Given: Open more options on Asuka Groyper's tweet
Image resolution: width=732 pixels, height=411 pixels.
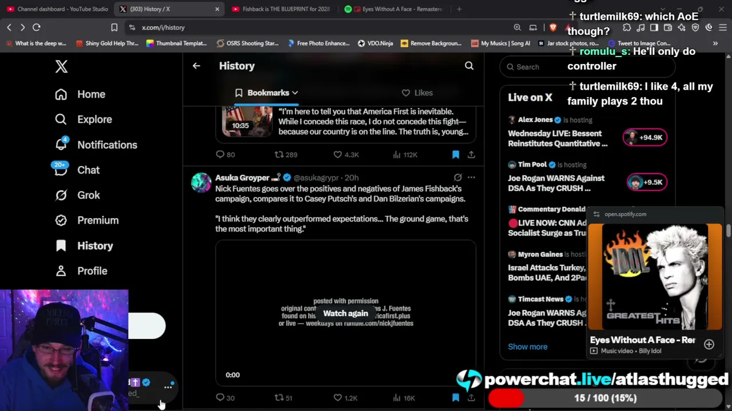Looking at the screenshot, I should coord(471,178).
